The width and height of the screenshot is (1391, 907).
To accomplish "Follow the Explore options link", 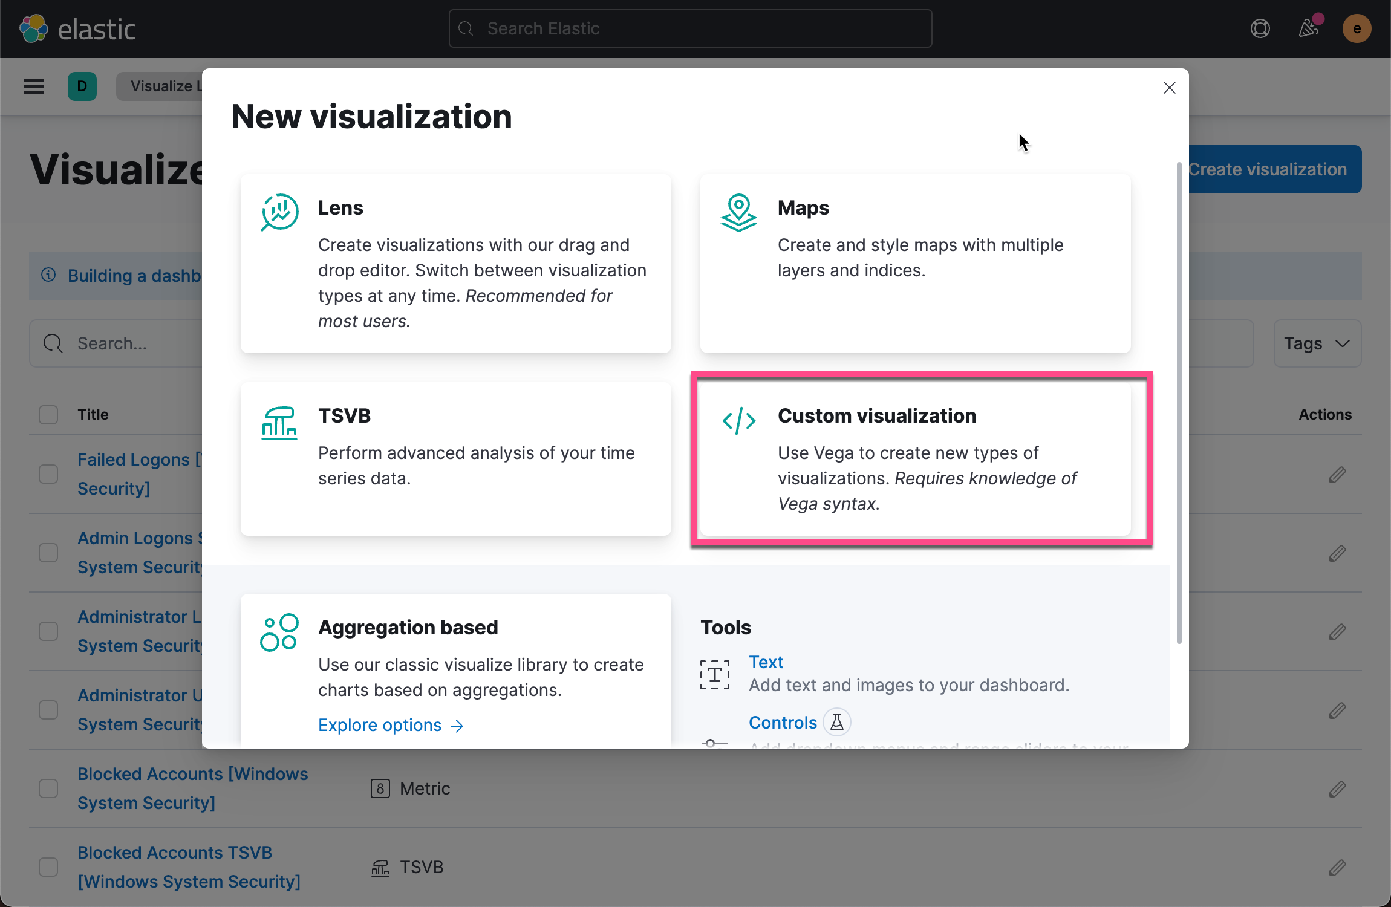I will 381,724.
